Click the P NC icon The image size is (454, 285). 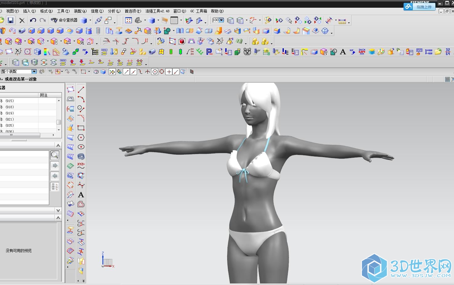click(x=209, y=52)
